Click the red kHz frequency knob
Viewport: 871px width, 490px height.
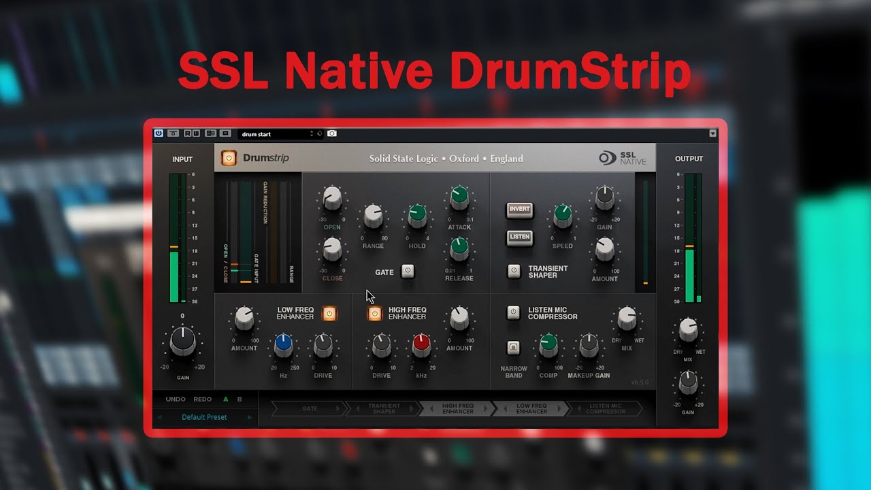421,346
